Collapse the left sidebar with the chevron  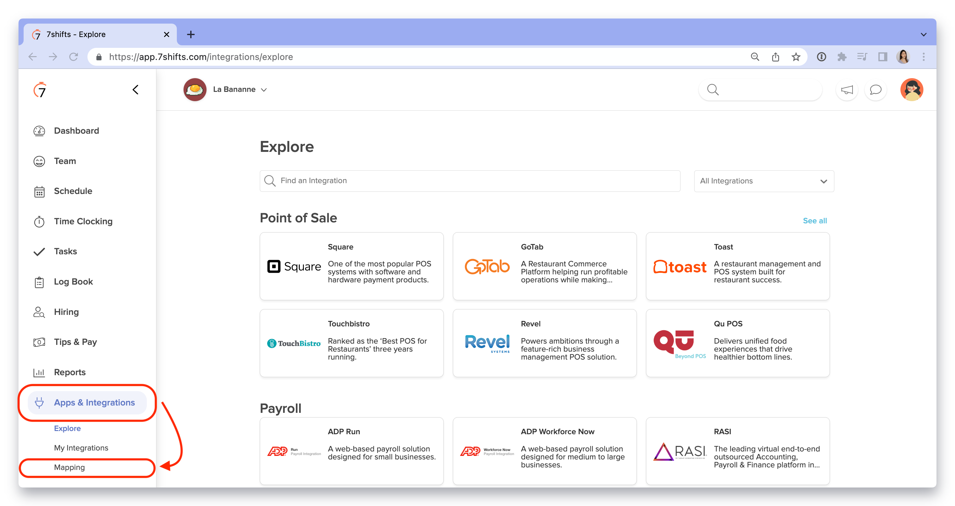(x=135, y=89)
